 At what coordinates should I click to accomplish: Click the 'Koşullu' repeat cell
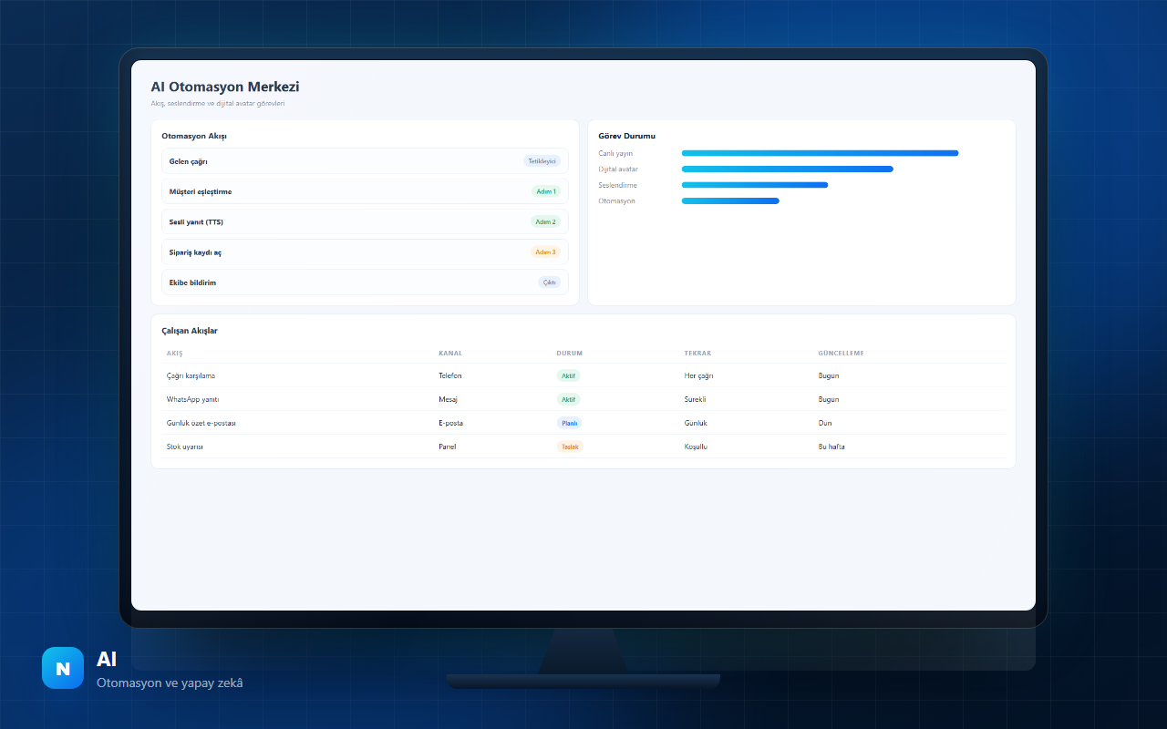696,447
